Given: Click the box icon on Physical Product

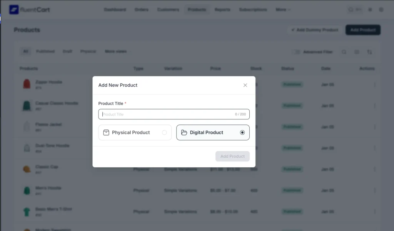Looking at the screenshot, I should [106, 132].
